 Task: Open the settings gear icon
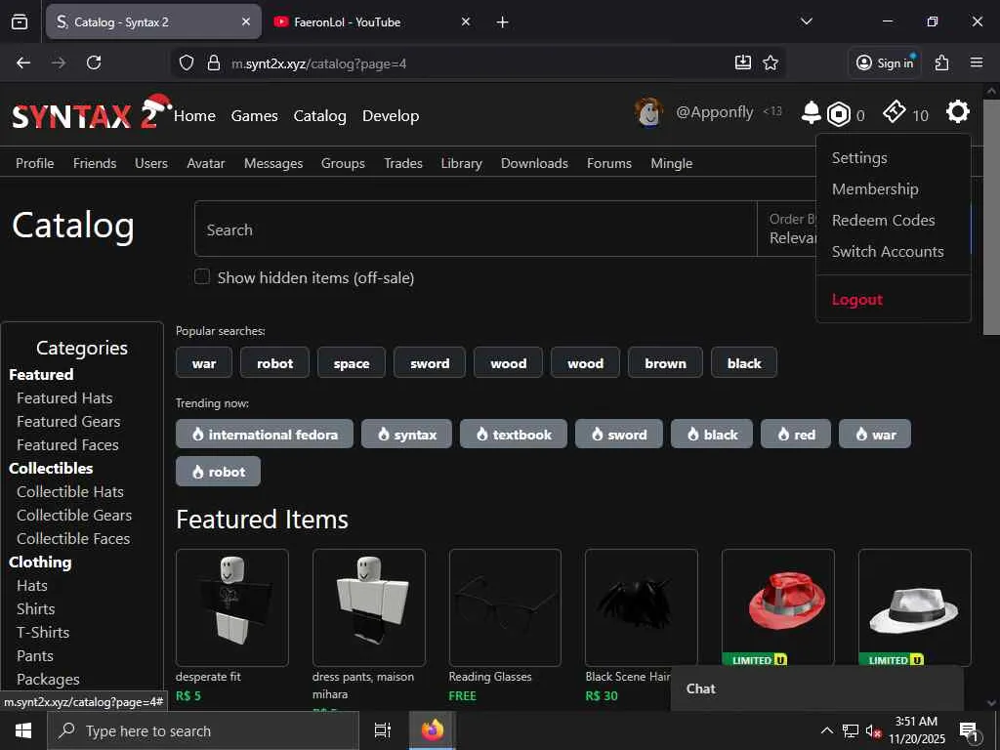click(957, 111)
